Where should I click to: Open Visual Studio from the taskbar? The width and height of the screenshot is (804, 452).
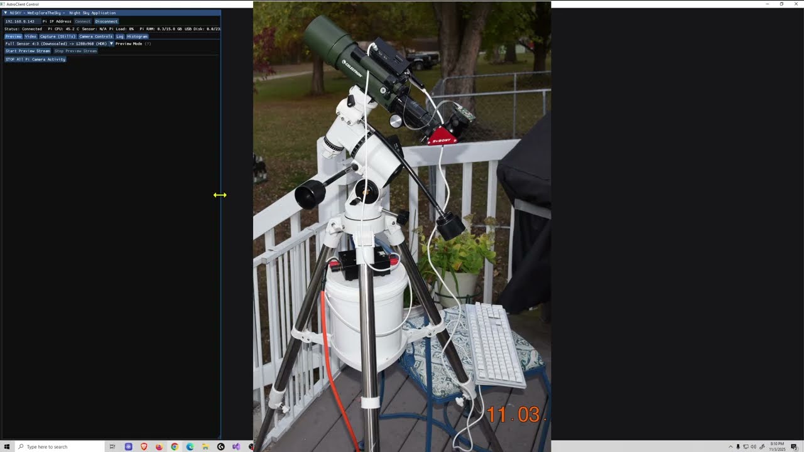pos(236,446)
